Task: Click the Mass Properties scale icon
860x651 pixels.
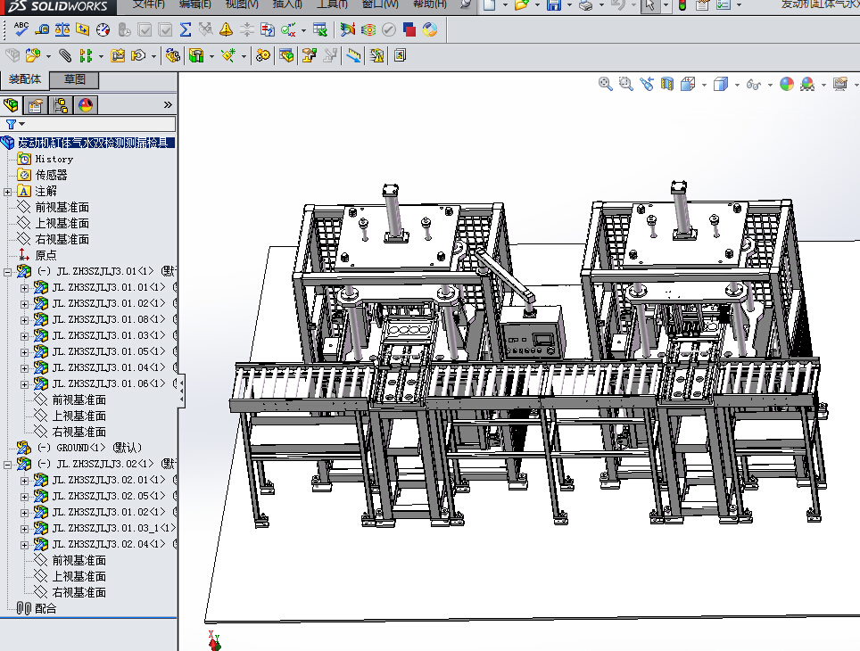Action: coord(62,29)
